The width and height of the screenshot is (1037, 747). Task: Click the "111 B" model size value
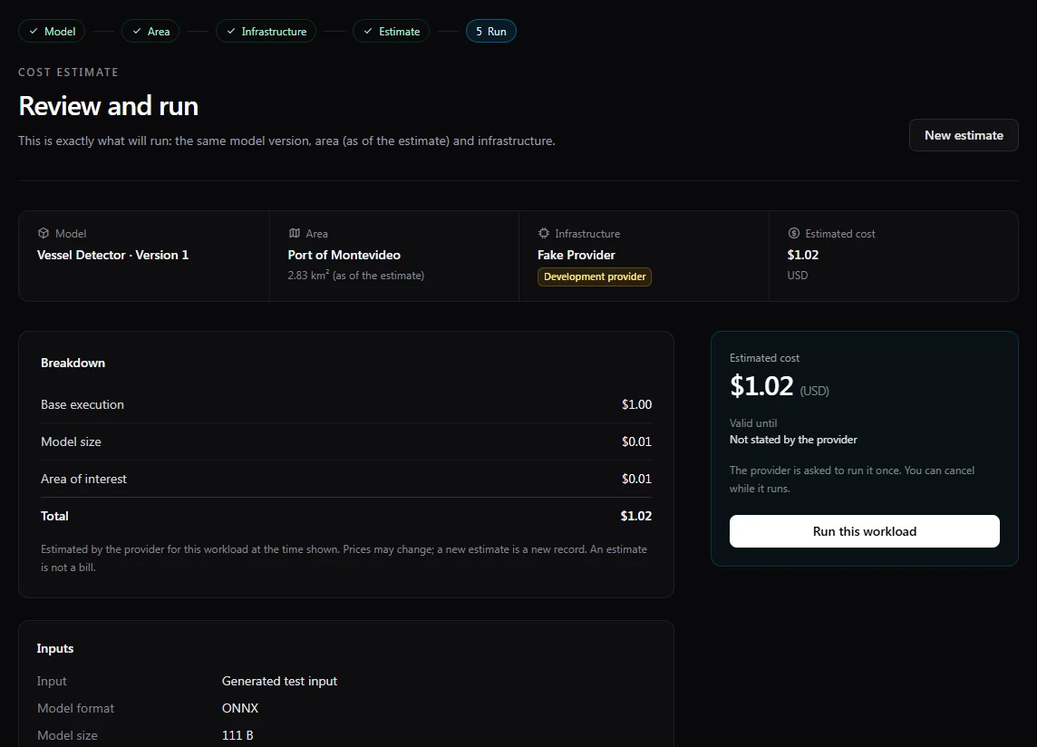tap(237, 735)
